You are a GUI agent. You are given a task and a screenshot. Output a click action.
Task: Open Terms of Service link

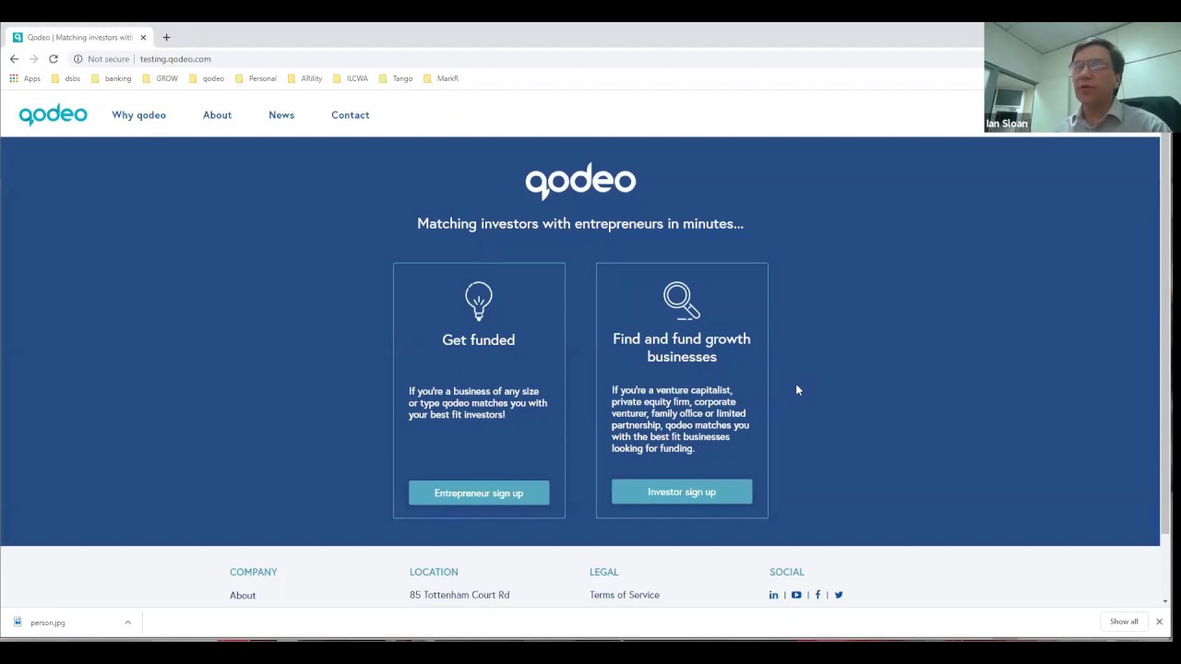[625, 595]
